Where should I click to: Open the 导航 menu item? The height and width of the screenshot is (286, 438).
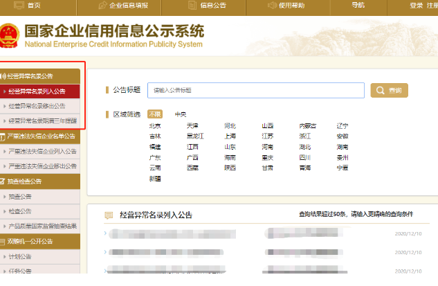point(358,5)
